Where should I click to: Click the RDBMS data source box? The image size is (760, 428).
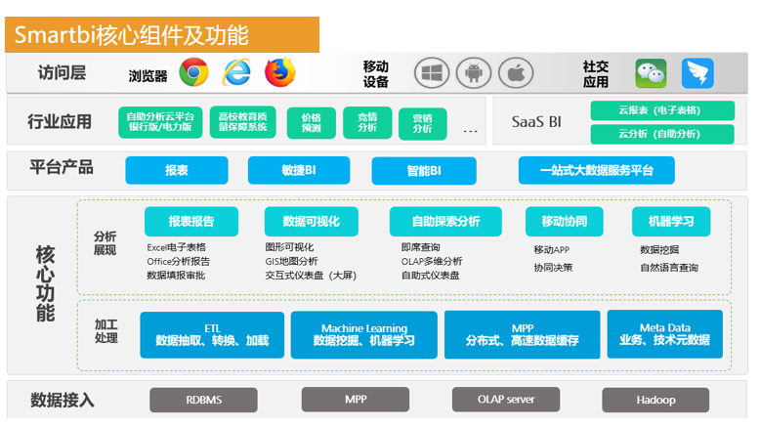[203, 400]
